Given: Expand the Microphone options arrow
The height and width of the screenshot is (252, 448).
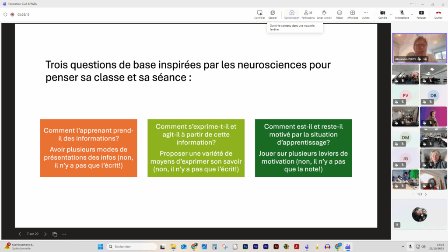Looking at the screenshot, I should point(412,14).
